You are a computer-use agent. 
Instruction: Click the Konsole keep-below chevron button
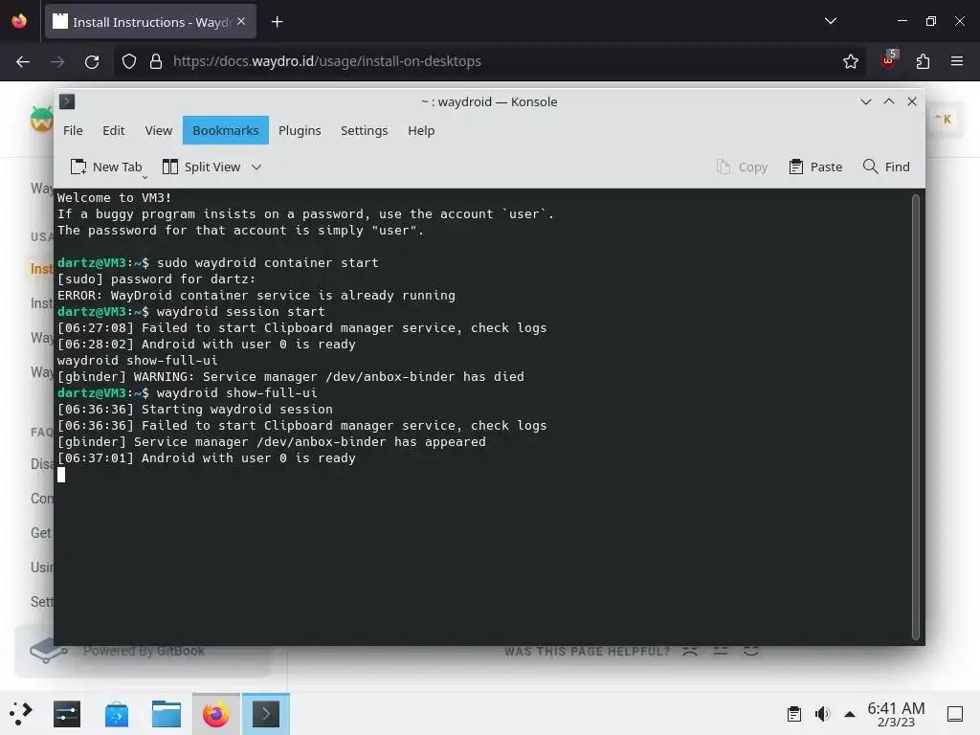tap(865, 101)
